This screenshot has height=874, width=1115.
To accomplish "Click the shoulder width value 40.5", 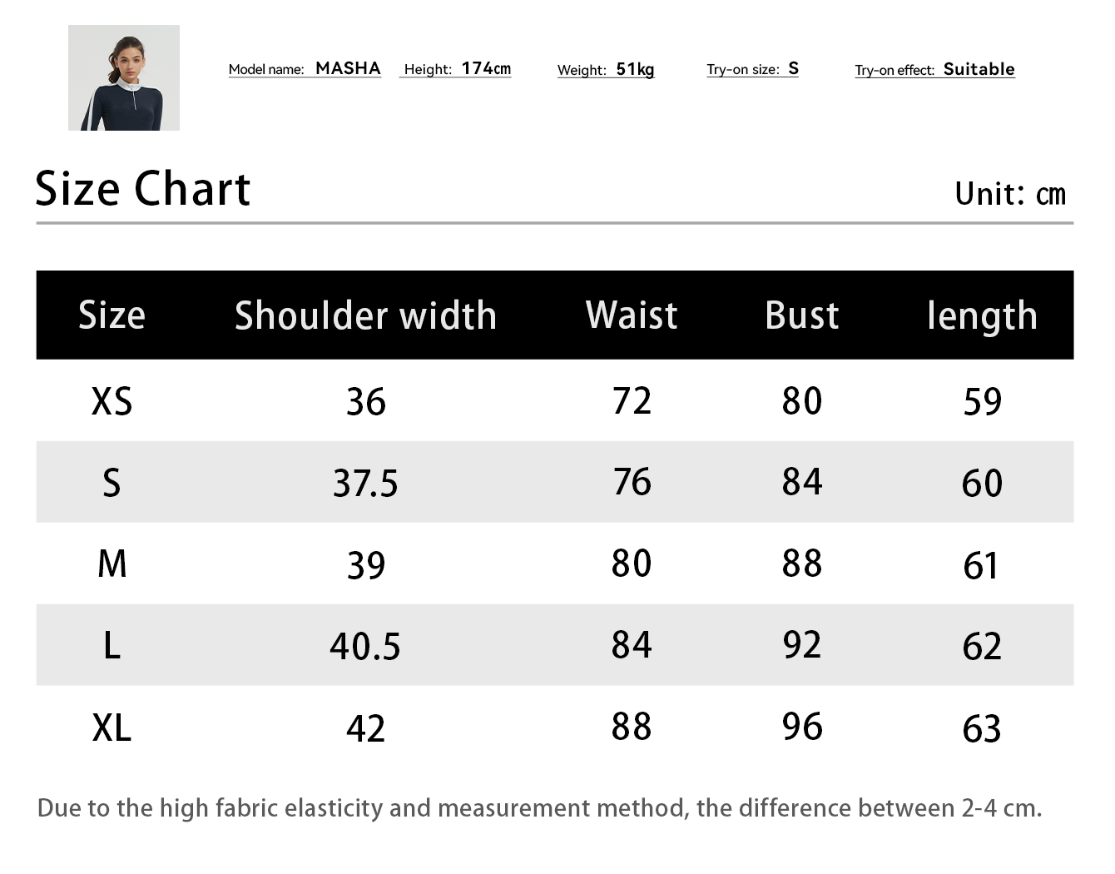I will pyautogui.click(x=365, y=646).
